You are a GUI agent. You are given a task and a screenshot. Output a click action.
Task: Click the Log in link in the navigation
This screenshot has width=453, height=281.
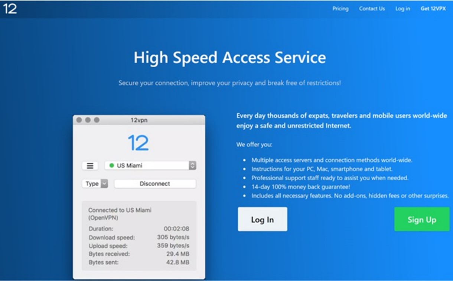click(x=403, y=9)
